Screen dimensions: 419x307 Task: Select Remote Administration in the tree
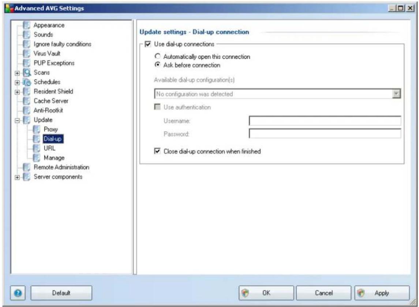point(61,167)
